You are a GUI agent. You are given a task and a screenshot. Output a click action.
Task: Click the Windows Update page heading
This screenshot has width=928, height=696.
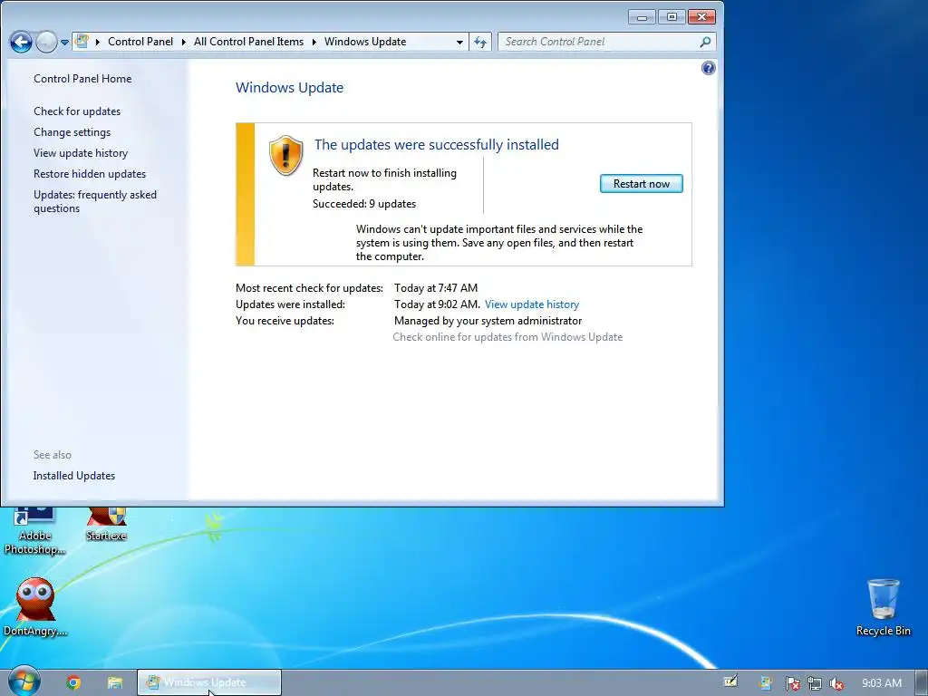click(x=289, y=88)
